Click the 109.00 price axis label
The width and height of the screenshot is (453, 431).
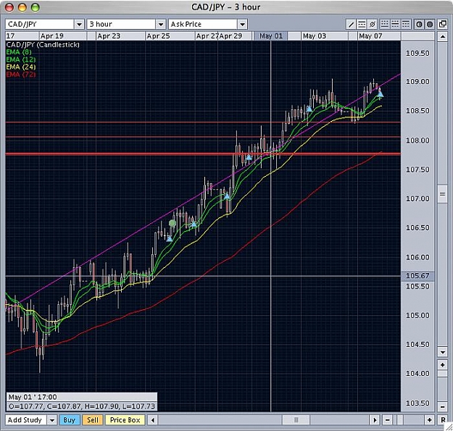tap(417, 82)
